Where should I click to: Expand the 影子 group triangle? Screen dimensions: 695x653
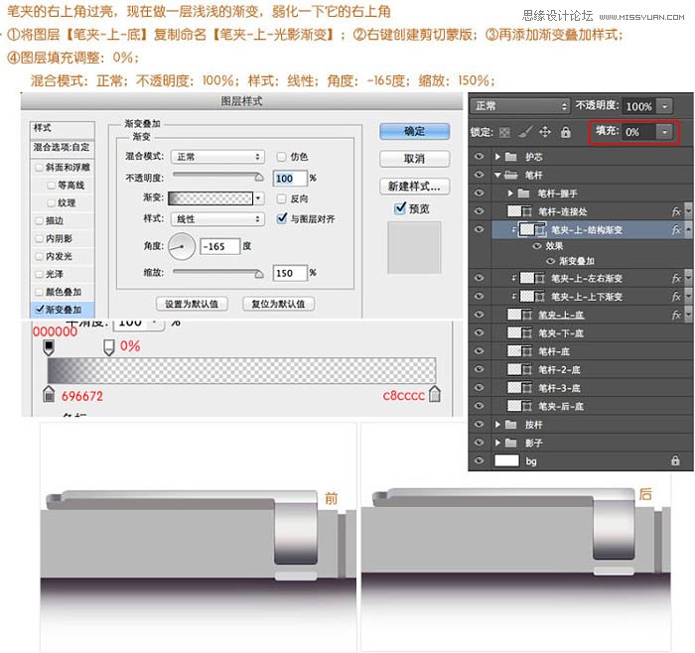[497, 443]
